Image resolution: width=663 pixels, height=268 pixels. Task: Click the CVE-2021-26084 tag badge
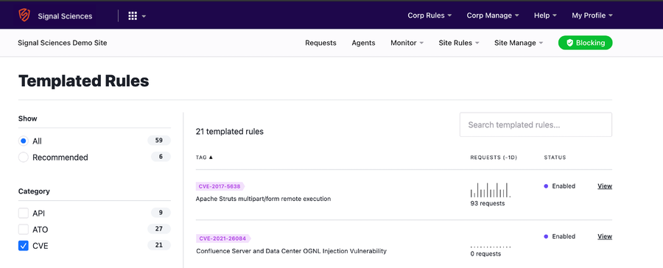pyautogui.click(x=223, y=239)
